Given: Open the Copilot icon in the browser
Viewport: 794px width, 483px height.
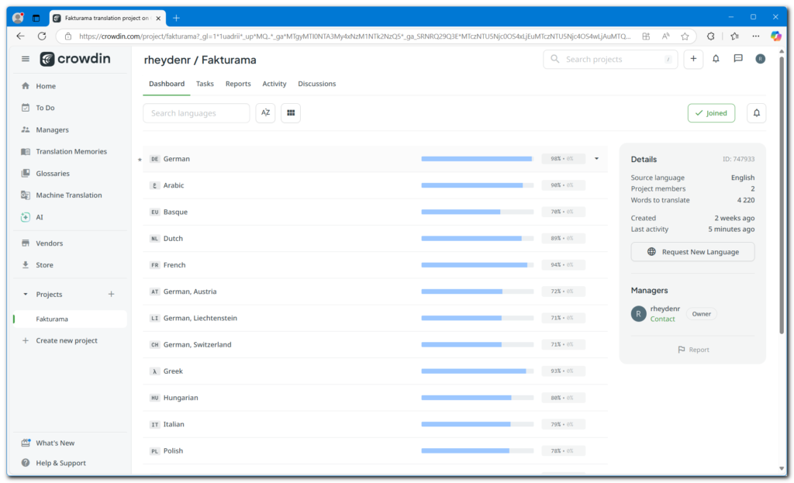Looking at the screenshot, I should pos(775,36).
